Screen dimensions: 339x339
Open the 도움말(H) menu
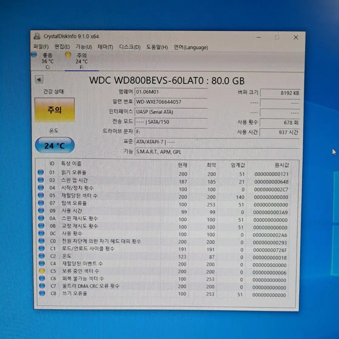[x=157, y=47]
